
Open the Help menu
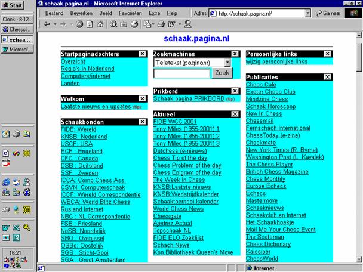(172, 13)
